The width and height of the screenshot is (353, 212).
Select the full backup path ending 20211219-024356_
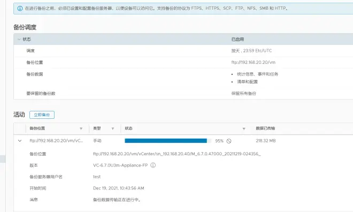pyautogui.click(x=176, y=154)
